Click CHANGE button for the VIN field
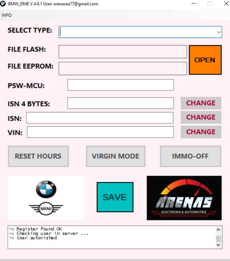Screen dimensions: 230x261 pos(201,132)
